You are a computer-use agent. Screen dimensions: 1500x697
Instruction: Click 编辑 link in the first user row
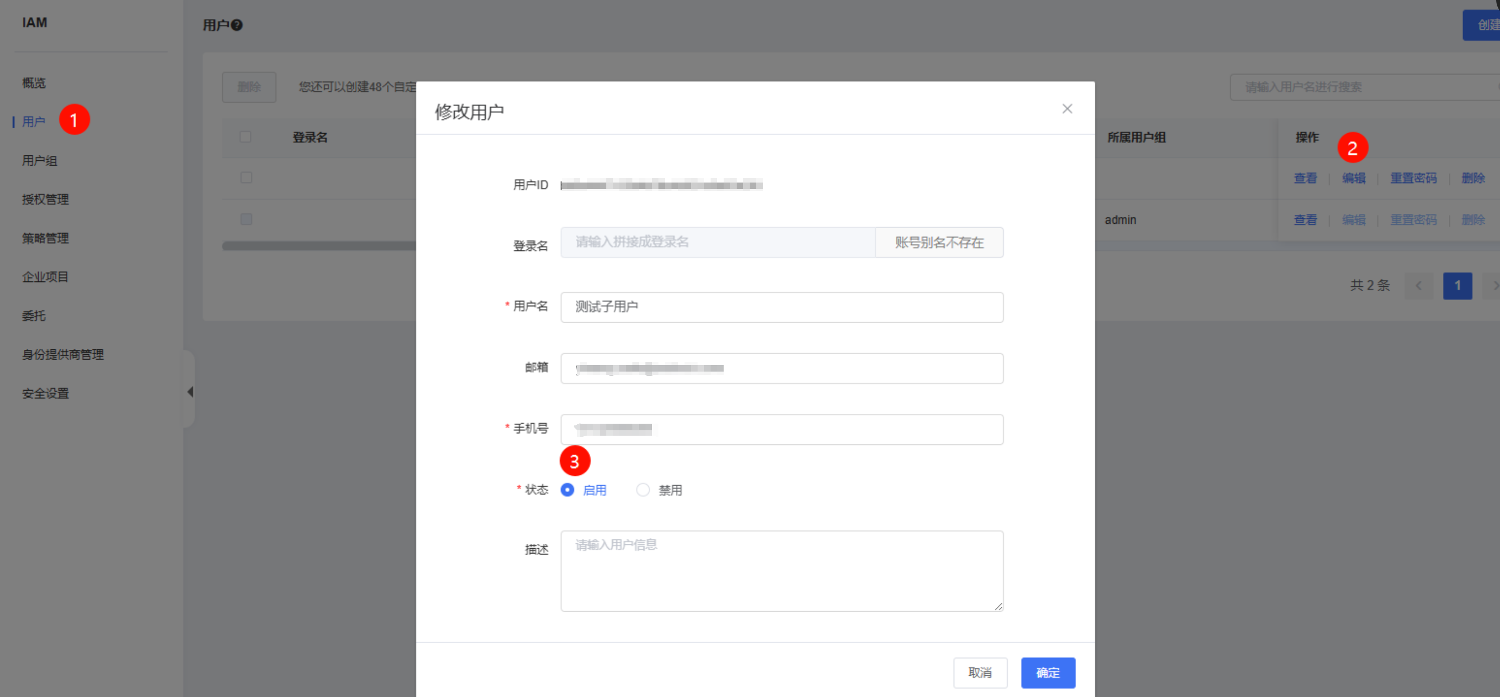pyautogui.click(x=1354, y=178)
